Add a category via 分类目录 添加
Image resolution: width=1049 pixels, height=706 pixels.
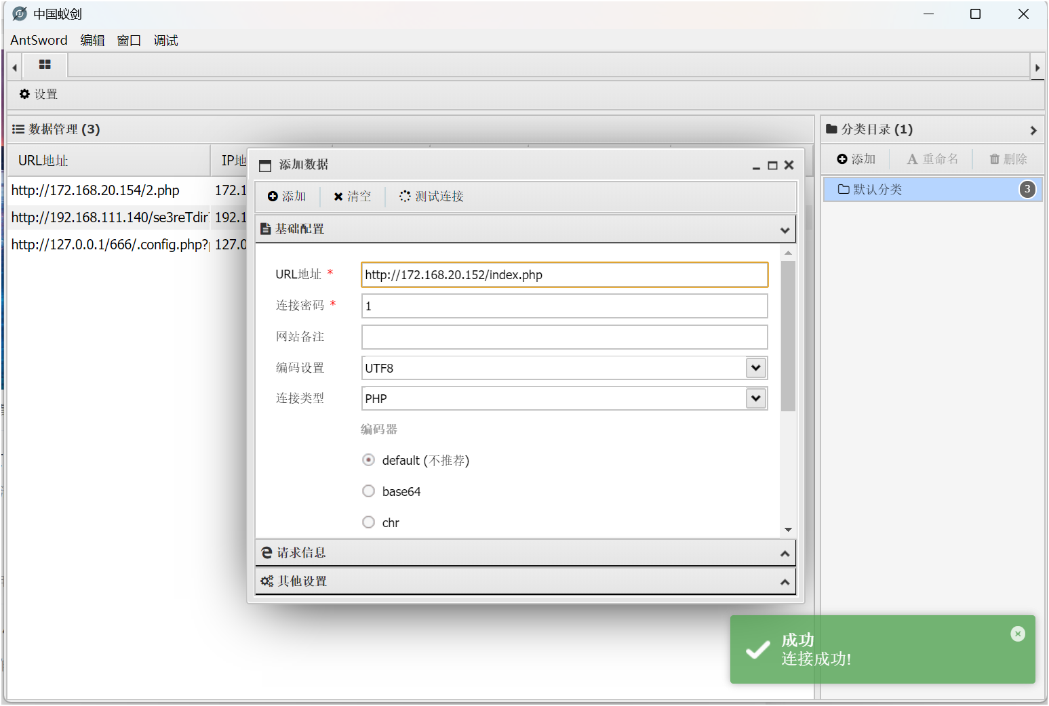856,159
